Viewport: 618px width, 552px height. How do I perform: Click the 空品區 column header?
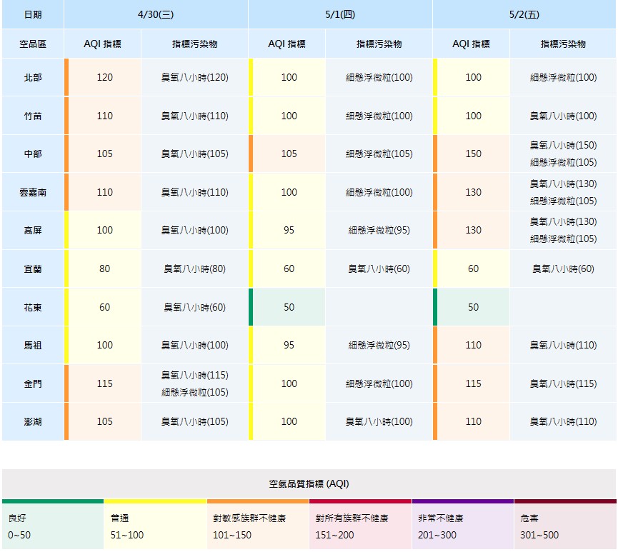click(33, 44)
